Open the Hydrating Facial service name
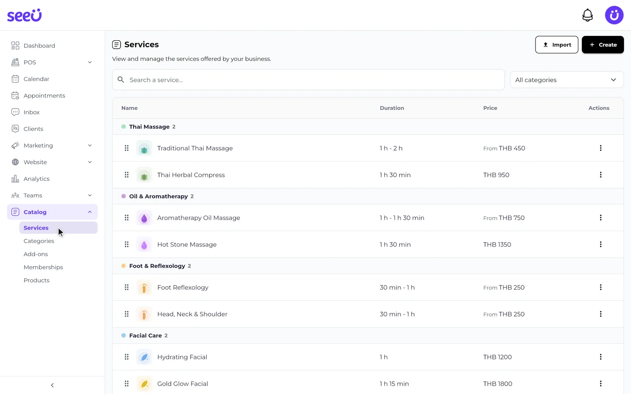 coord(182,357)
